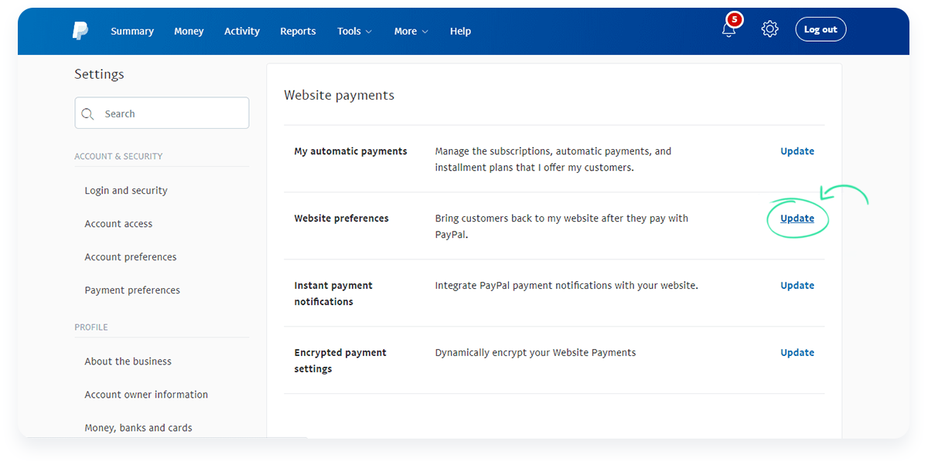Open Payment preferences settings
The width and height of the screenshot is (928, 461).
[132, 290]
